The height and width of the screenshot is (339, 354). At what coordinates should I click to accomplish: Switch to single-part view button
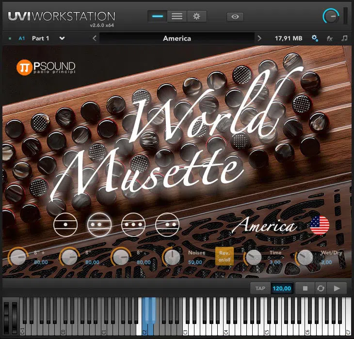pos(158,16)
